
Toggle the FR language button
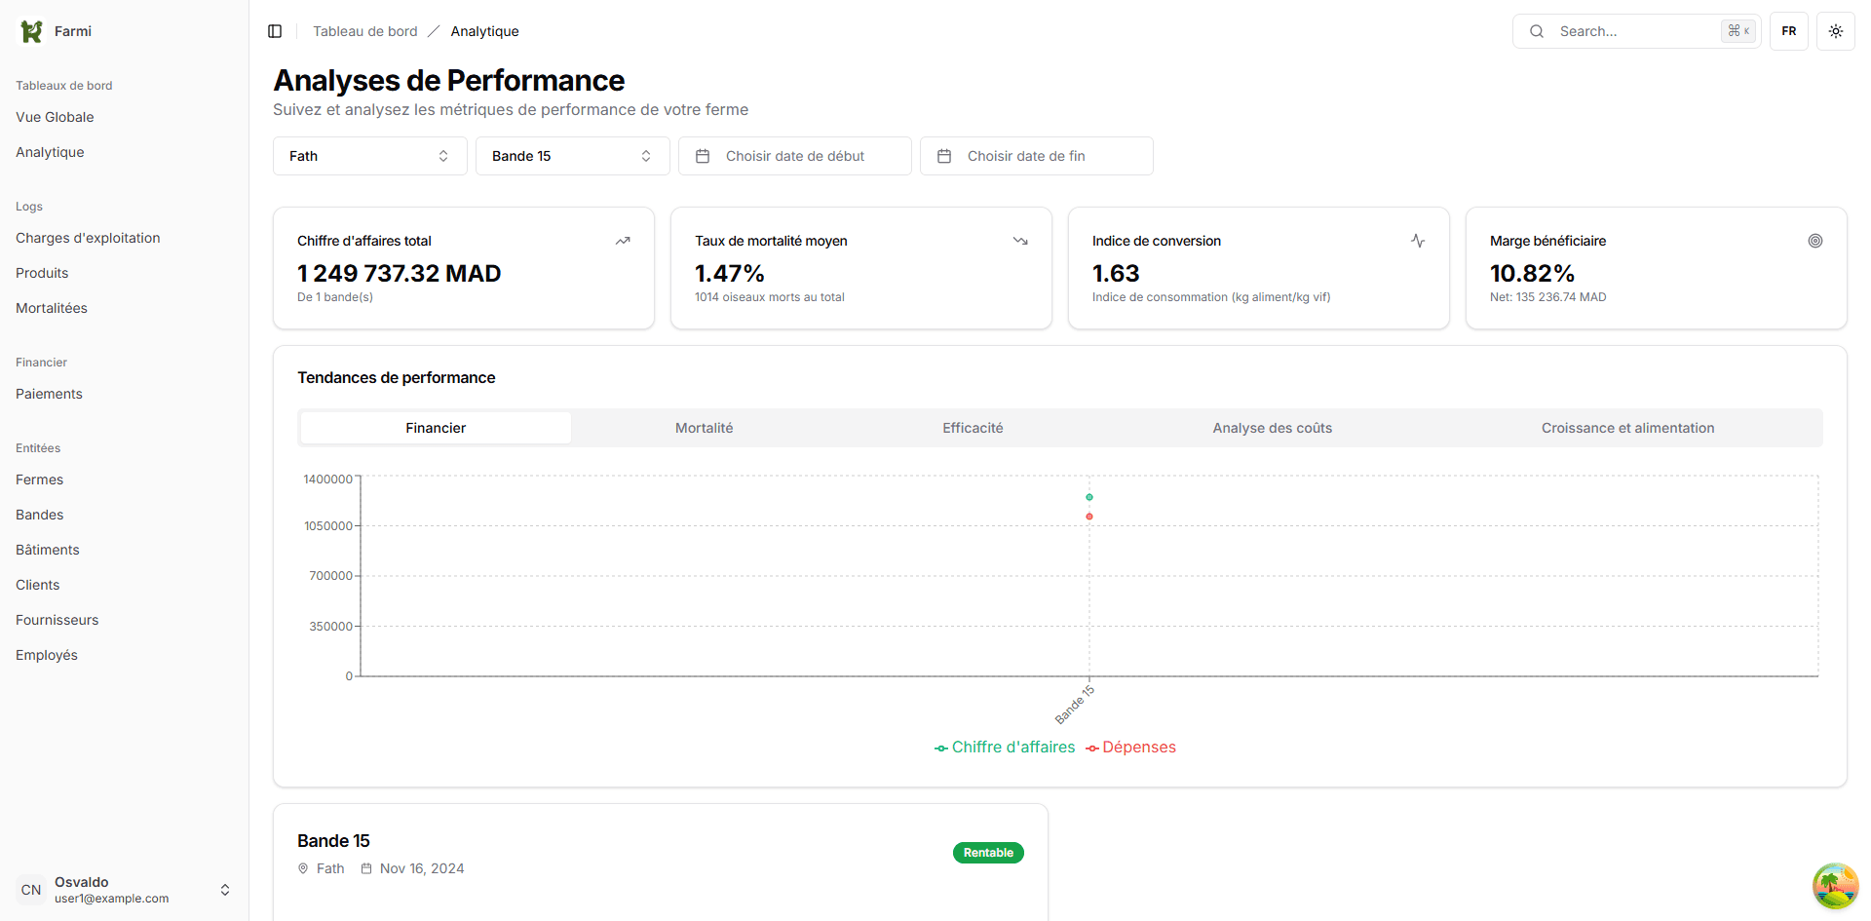point(1788,31)
